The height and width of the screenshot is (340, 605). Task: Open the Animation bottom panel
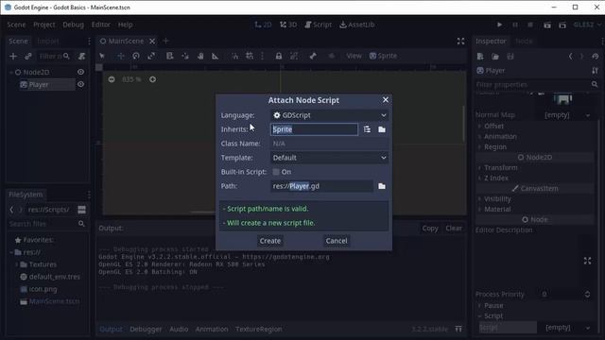coord(212,330)
